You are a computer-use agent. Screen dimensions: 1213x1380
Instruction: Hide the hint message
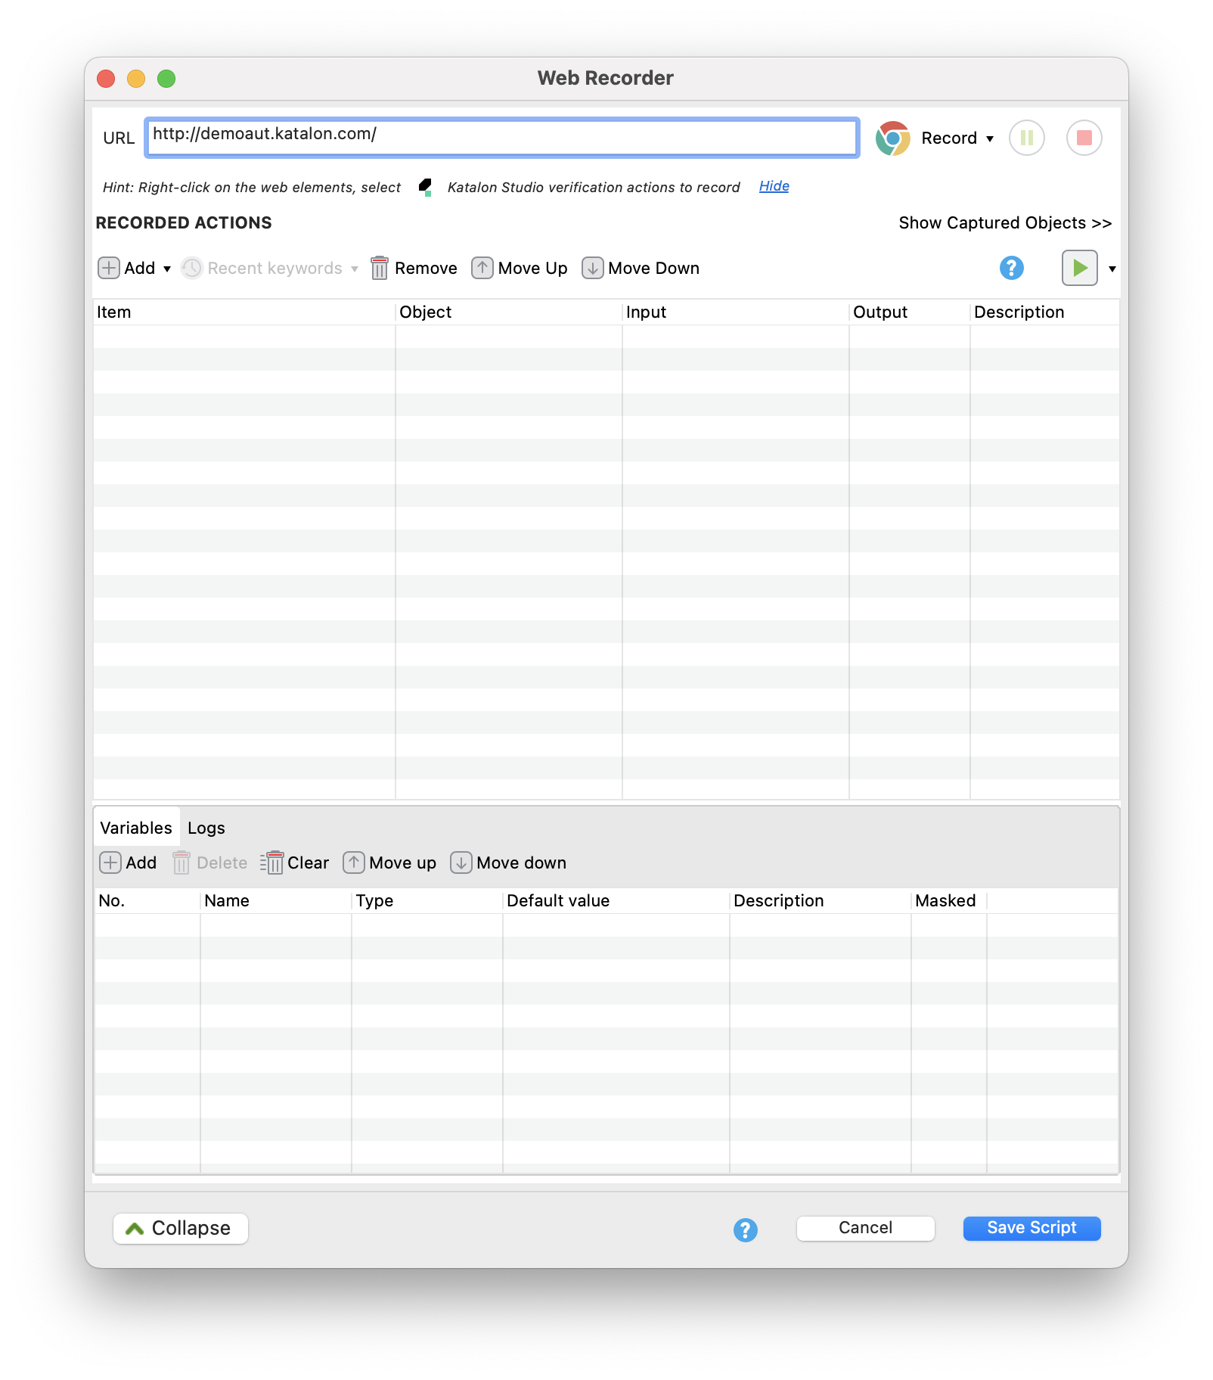[774, 186]
